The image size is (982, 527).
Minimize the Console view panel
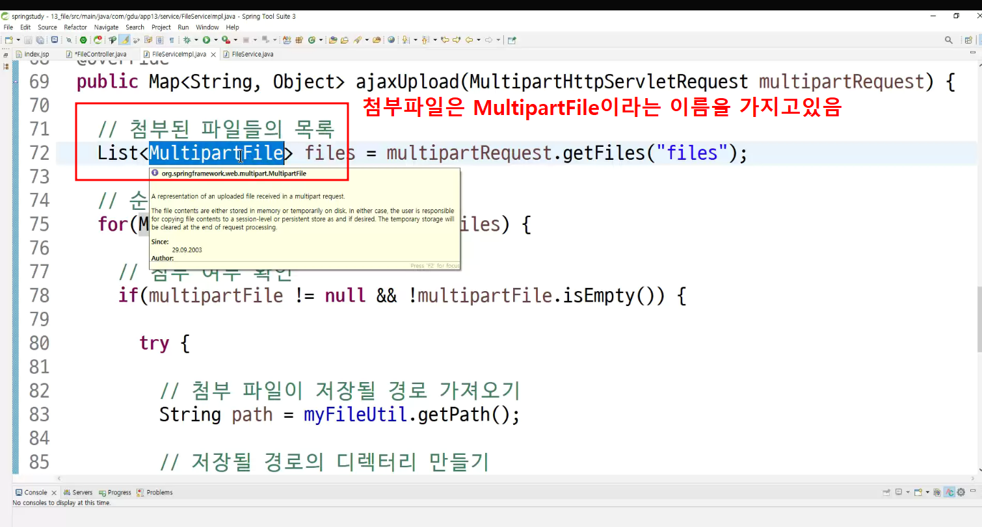pyautogui.click(x=973, y=491)
